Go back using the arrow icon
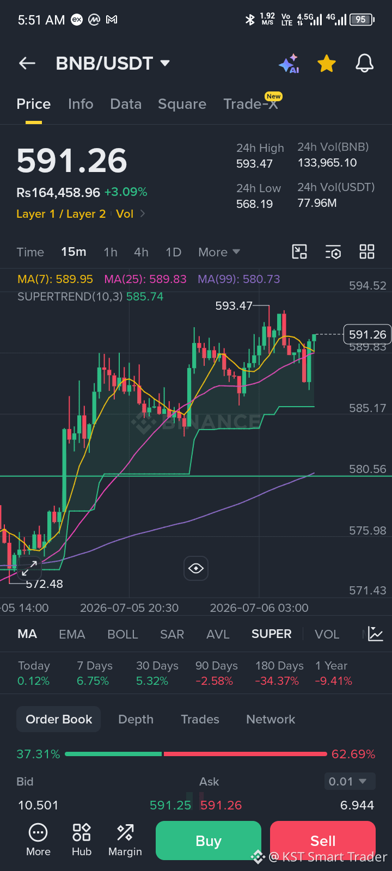The height and width of the screenshot is (871, 392). [x=27, y=63]
